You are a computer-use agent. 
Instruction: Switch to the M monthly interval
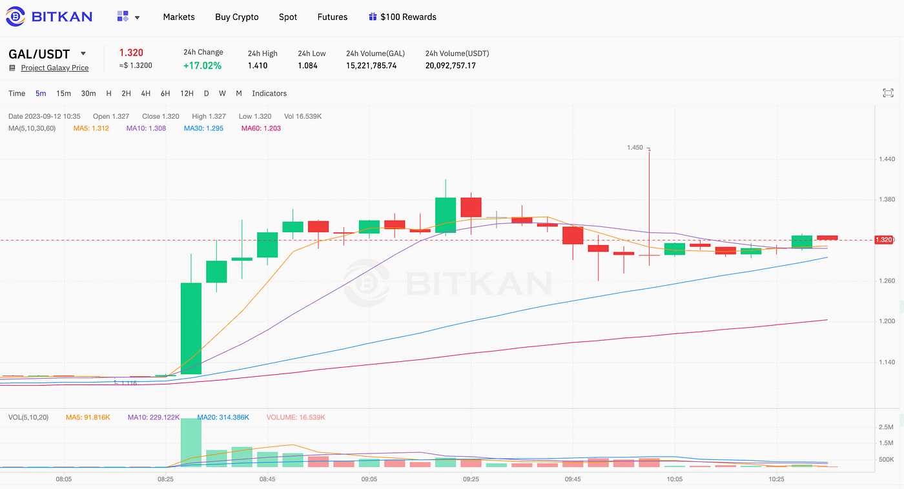(x=239, y=94)
